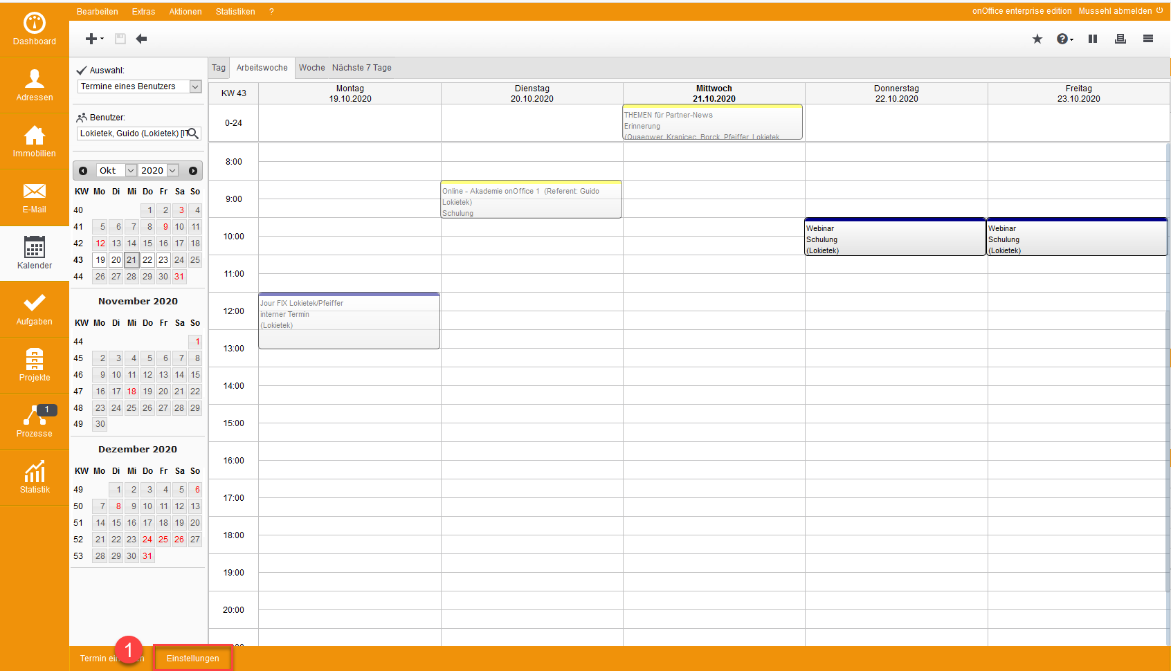Click the print icon in toolbar
The width and height of the screenshot is (1171, 671).
pyautogui.click(x=1120, y=39)
